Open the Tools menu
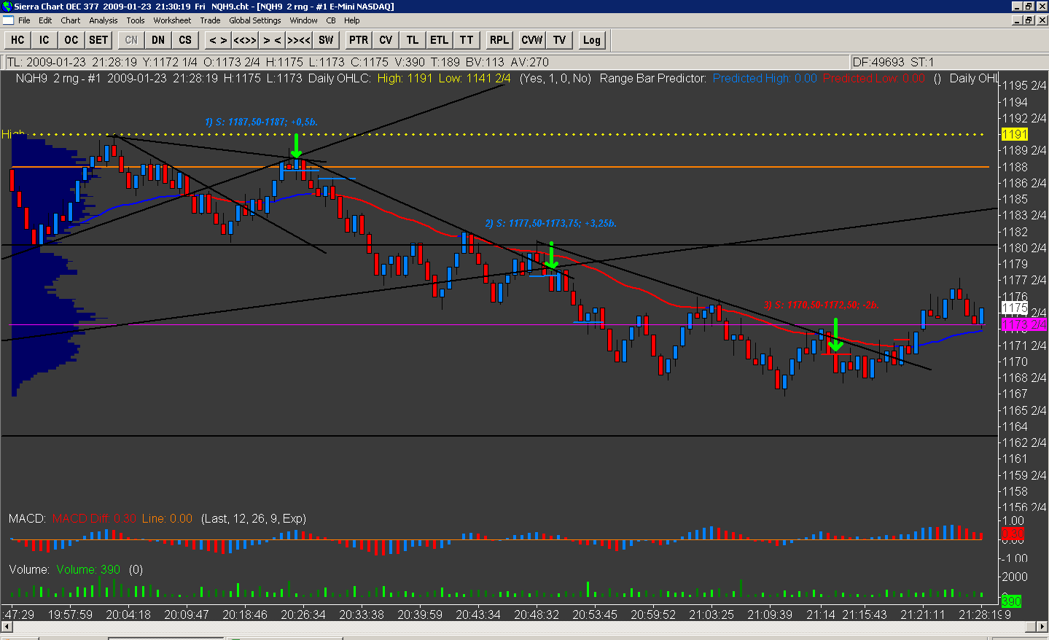The image size is (1049, 640). [136, 20]
